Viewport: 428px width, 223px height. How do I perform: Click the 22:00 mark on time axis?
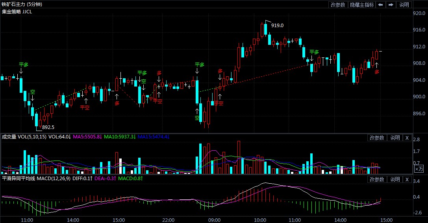tap(169, 220)
